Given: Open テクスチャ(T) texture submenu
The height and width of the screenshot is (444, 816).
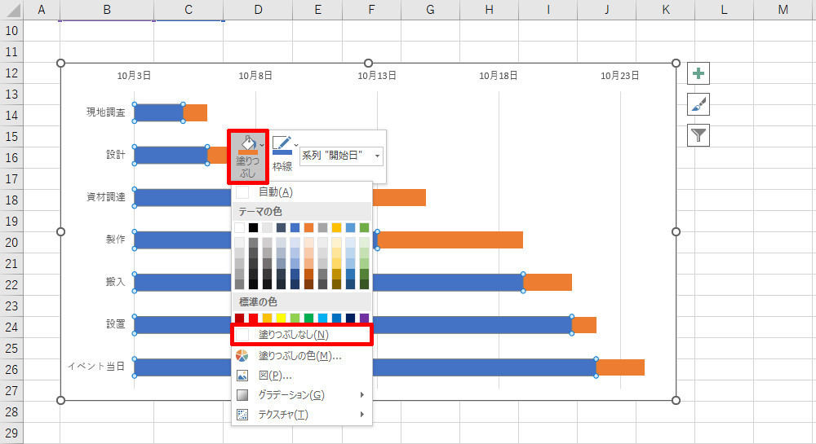Looking at the screenshot, I should (x=302, y=415).
